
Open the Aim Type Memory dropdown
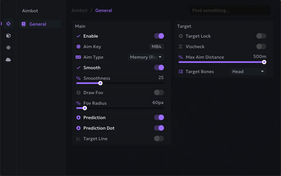pyautogui.click(x=146, y=57)
